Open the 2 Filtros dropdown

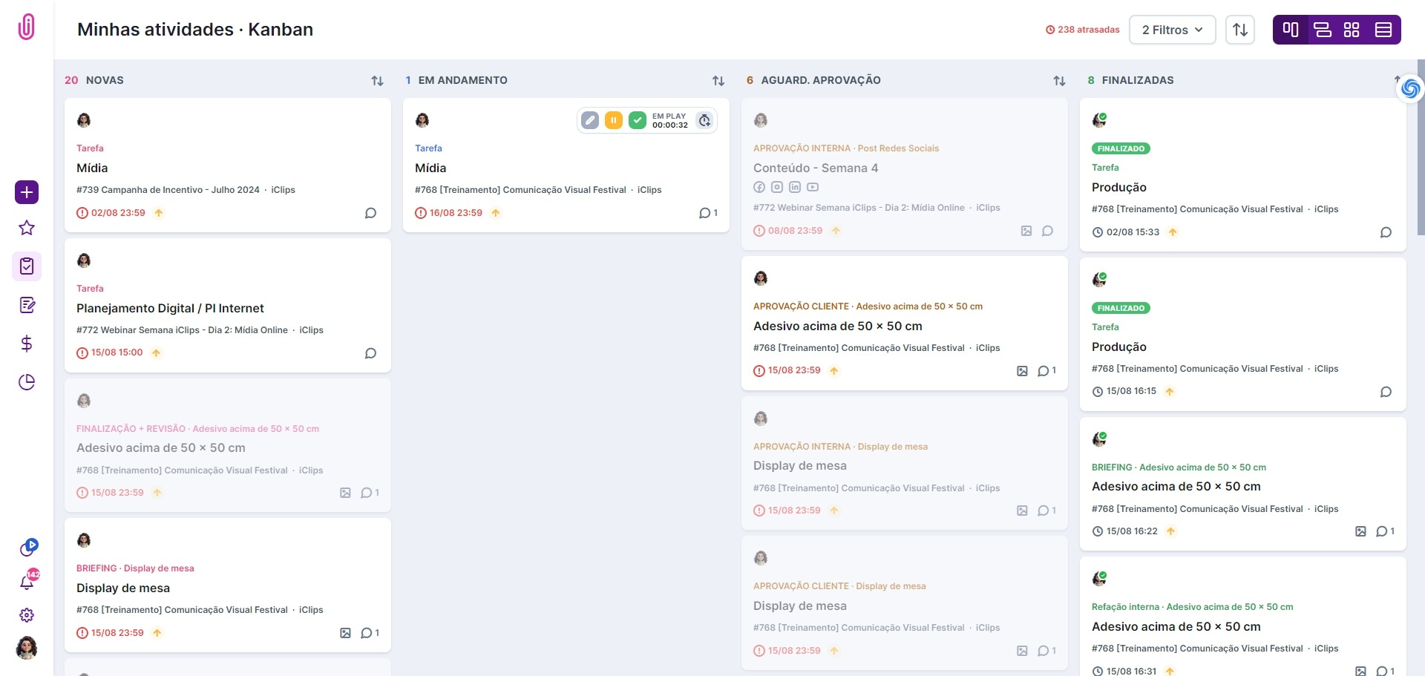pyautogui.click(x=1173, y=30)
